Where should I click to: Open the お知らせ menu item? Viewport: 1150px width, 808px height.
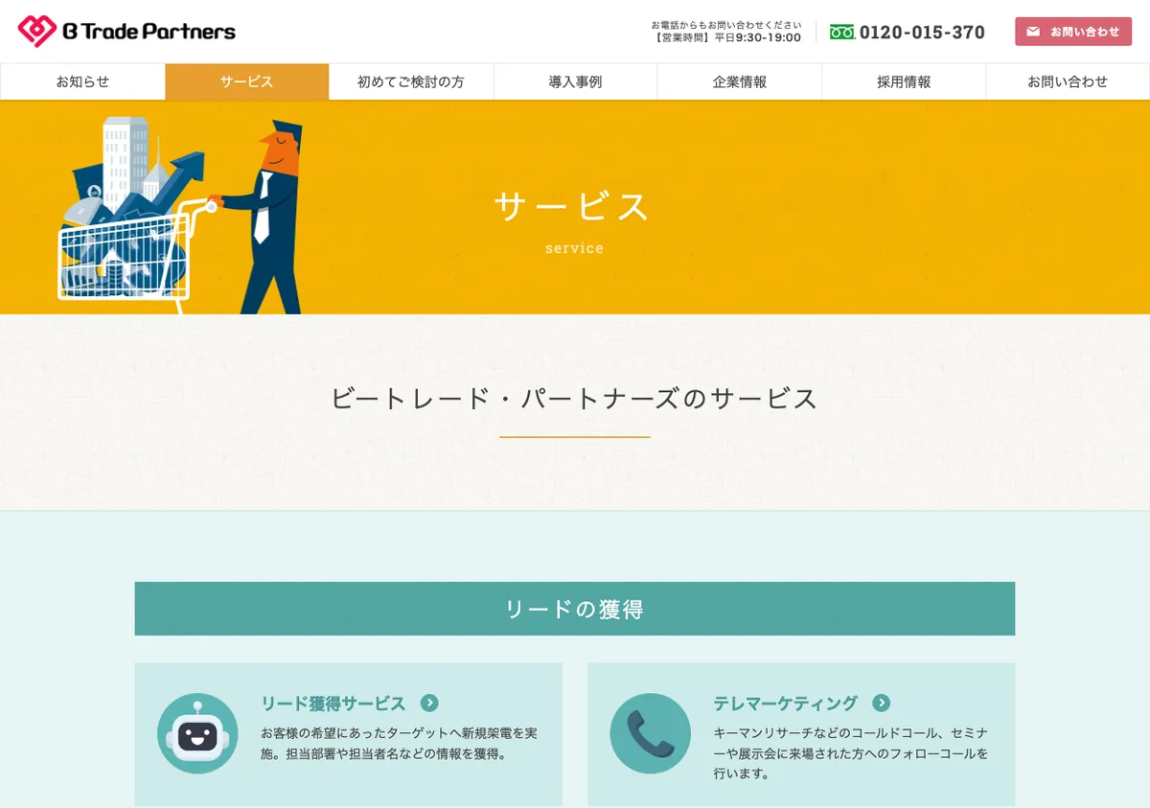coord(82,81)
